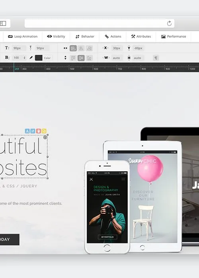
Task: Align layer horizontally left
Action: [73, 48]
